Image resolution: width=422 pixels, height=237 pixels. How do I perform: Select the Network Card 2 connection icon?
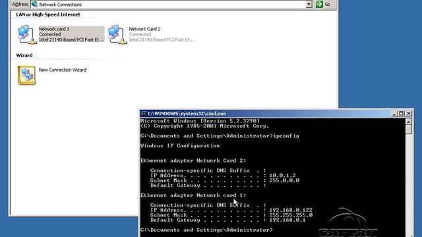(x=117, y=34)
